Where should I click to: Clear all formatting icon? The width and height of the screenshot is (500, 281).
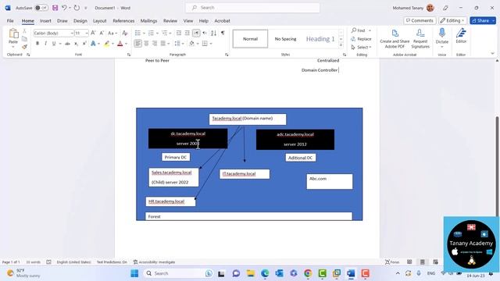(x=125, y=33)
